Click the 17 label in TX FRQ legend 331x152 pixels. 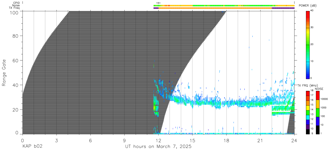(312, 95)
